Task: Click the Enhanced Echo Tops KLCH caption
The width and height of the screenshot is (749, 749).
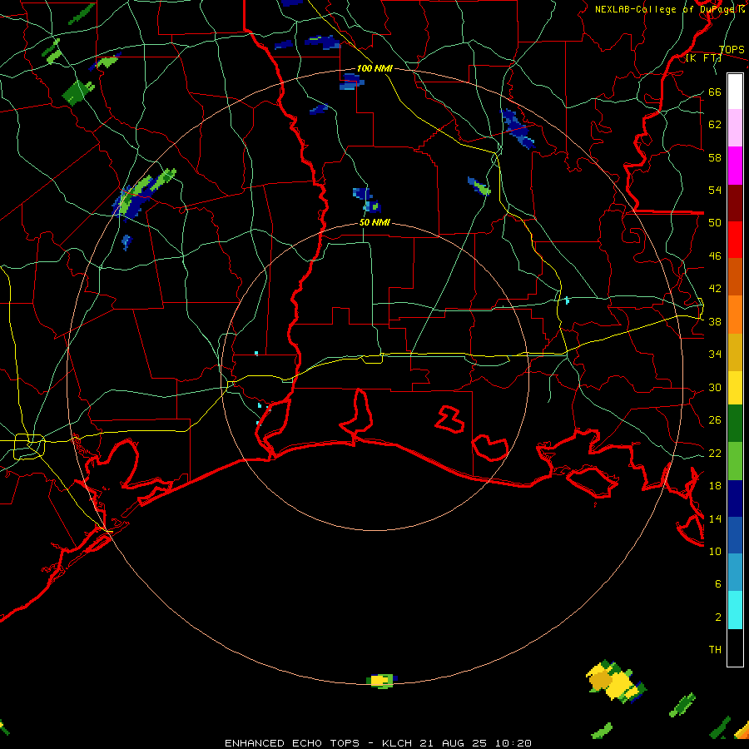Action: pos(378,743)
